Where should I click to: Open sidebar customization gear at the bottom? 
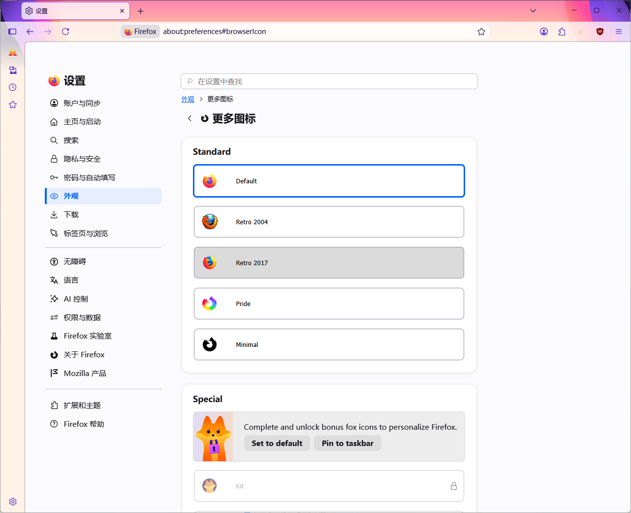(13, 502)
